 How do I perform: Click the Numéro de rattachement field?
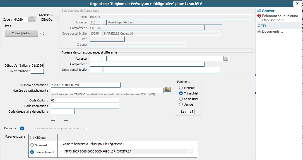click(107, 91)
